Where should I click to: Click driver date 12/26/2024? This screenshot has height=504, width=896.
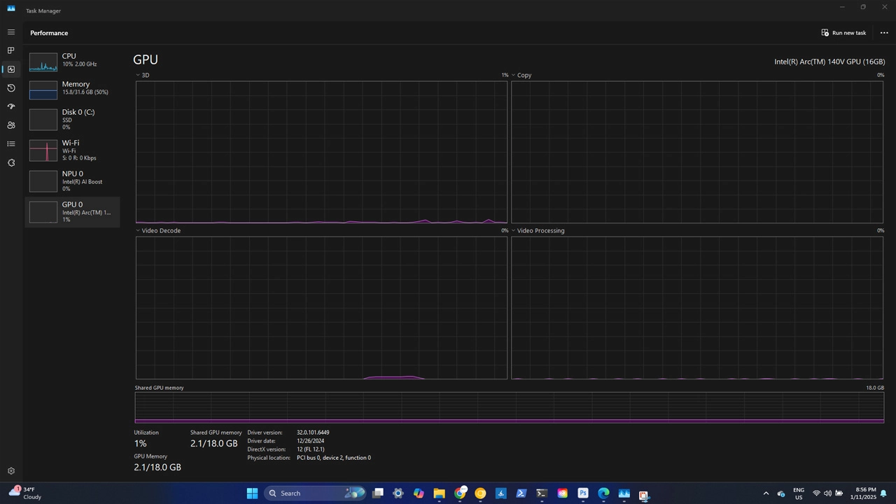[310, 441]
